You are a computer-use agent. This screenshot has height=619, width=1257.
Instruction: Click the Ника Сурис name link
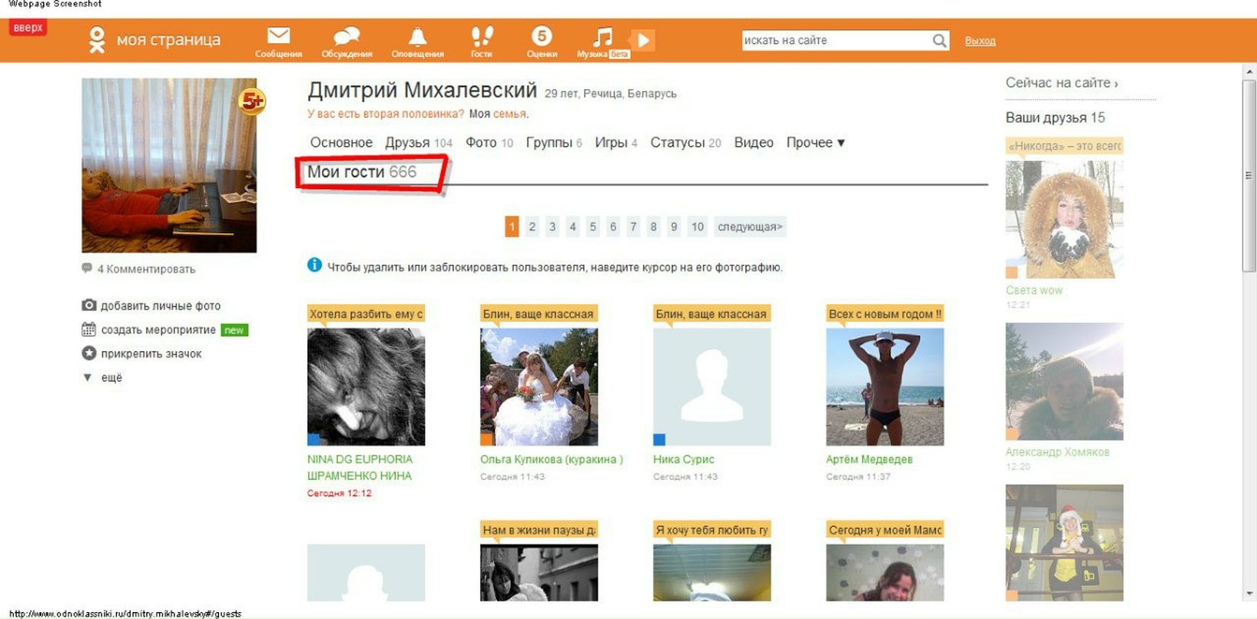coord(684,459)
